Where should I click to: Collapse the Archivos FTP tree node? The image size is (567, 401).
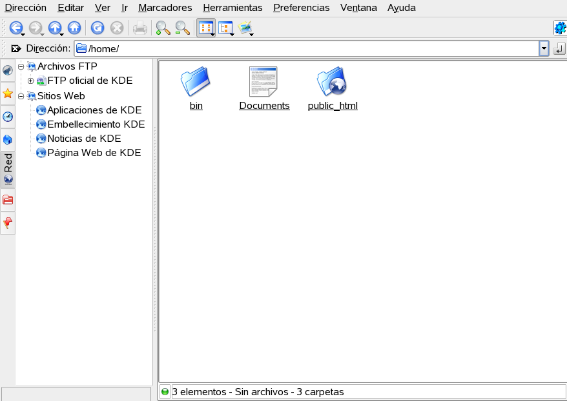(x=21, y=67)
